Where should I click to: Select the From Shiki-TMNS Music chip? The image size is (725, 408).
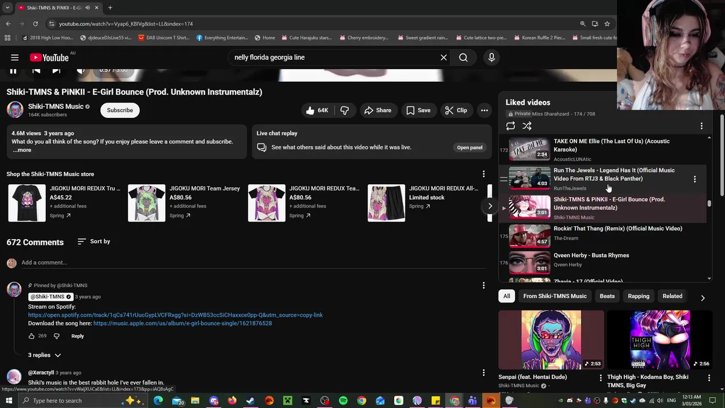tap(555, 296)
